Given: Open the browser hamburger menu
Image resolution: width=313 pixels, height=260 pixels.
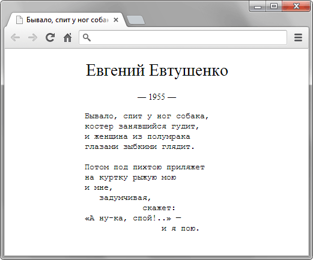Looking at the screenshot, I should [x=298, y=37].
